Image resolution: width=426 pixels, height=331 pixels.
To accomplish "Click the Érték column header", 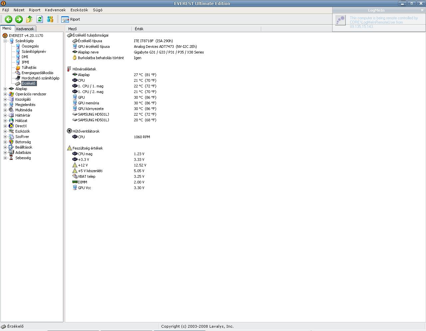I will (x=196, y=29).
